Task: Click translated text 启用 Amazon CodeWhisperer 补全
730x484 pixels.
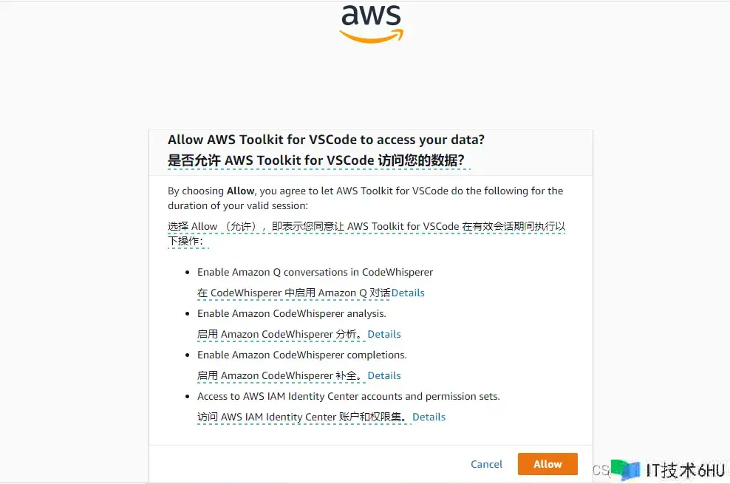Action: point(281,375)
